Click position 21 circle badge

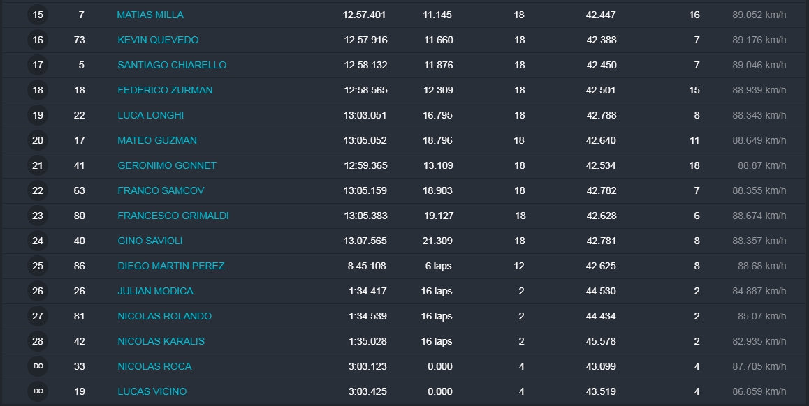pyautogui.click(x=38, y=165)
